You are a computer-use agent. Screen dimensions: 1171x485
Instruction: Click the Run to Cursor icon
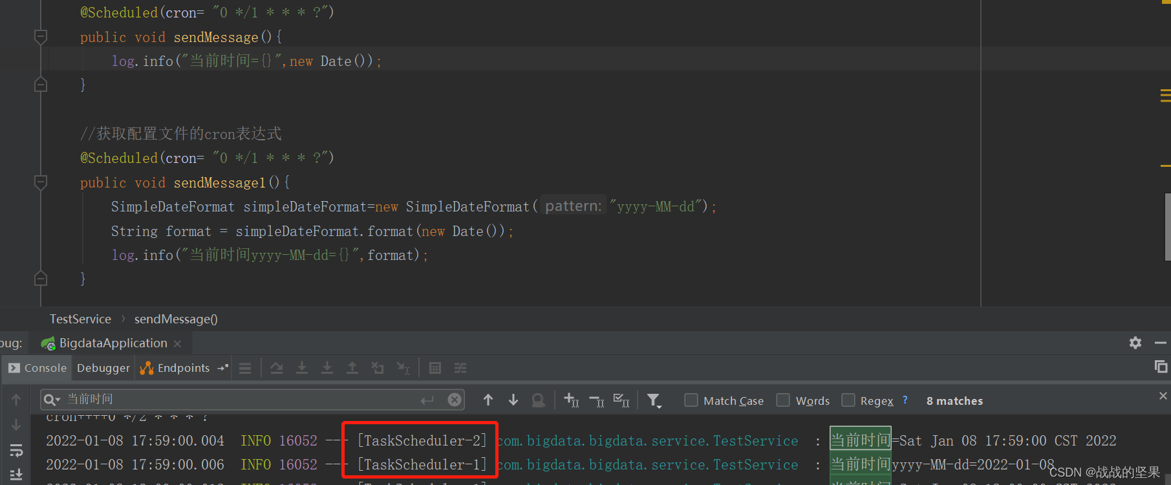point(403,368)
